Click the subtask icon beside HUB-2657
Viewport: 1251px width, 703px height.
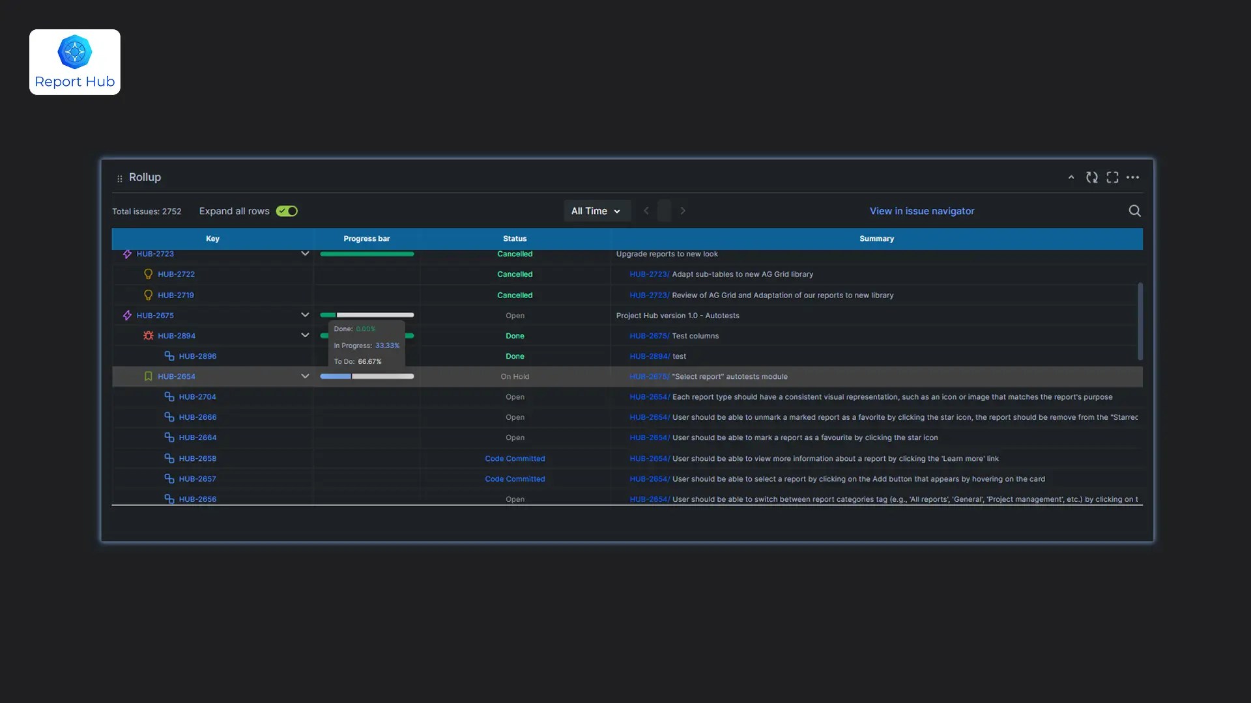click(x=169, y=478)
